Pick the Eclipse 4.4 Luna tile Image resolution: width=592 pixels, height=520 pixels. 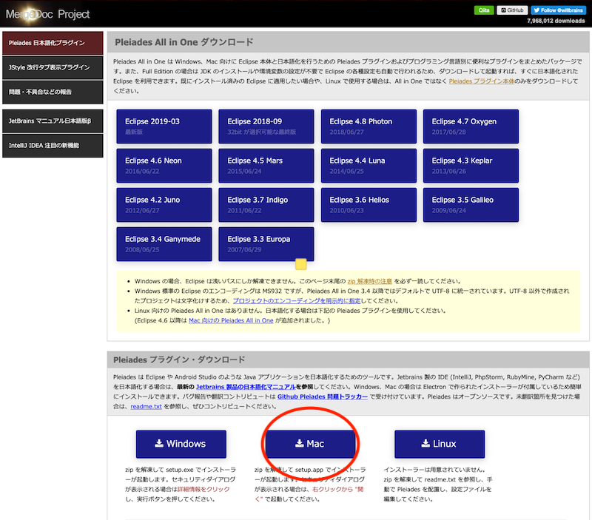369,166
